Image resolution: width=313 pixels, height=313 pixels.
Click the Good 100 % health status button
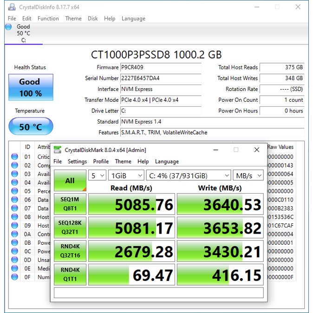[31, 87]
